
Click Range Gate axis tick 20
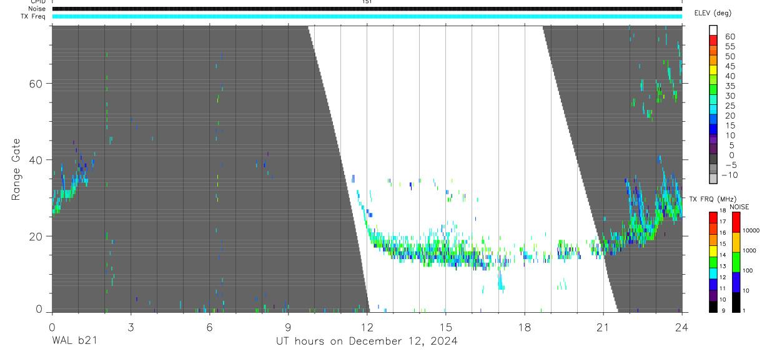click(37, 237)
